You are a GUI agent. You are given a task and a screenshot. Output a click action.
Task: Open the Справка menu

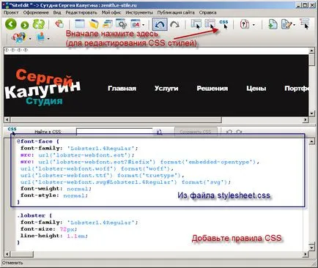pos(207,12)
